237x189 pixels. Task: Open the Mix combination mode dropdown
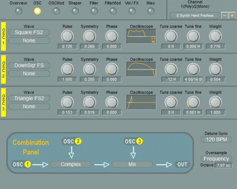pos(132,165)
